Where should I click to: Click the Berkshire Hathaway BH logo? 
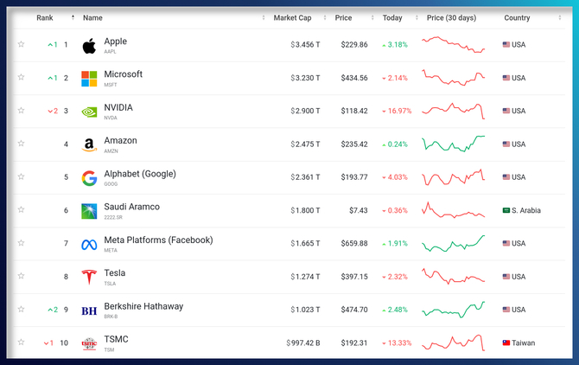89,311
